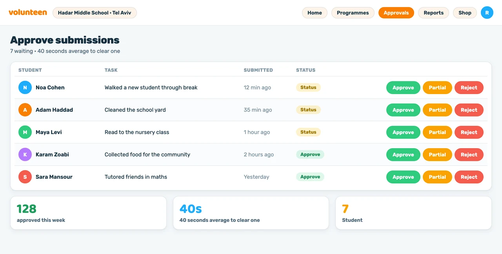The image size is (502, 254).
Task: Click the '7 Student' summary card
Action: pos(413,213)
